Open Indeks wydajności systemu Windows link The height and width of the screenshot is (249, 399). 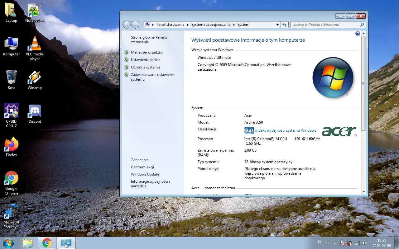[286, 130]
